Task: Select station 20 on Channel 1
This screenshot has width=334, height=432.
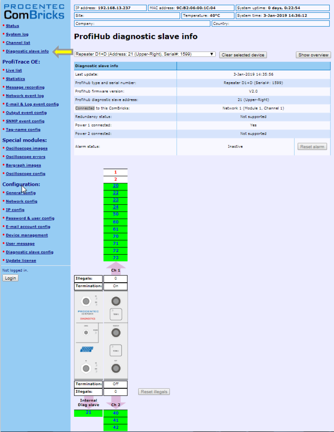Action: tap(116, 186)
